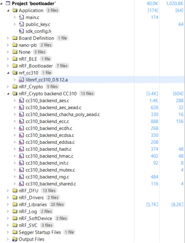Select the cc310_backend_hmac.c file
Screen dimensions: 185x243
point(49,156)
